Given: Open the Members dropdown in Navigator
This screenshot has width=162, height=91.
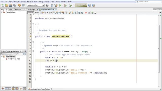Looking at the screenshot, I should click(7, 54).
